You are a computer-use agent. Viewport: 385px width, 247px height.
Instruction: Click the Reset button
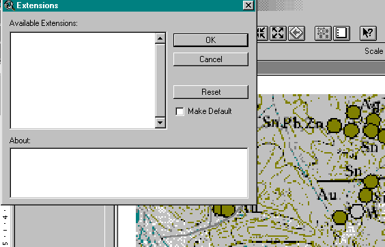[211, 92]
